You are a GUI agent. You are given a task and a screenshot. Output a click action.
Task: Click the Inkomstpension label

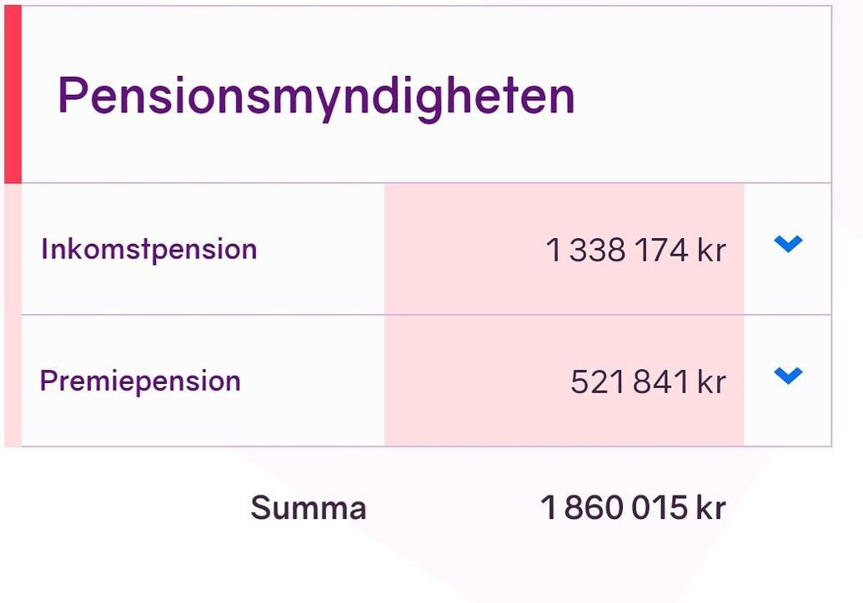pos(148,247)
